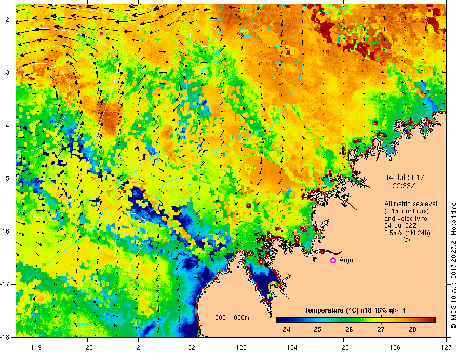Click the longitude axis label '123'
The height and width of the screenshot is (353, 457).
(241, 347)
